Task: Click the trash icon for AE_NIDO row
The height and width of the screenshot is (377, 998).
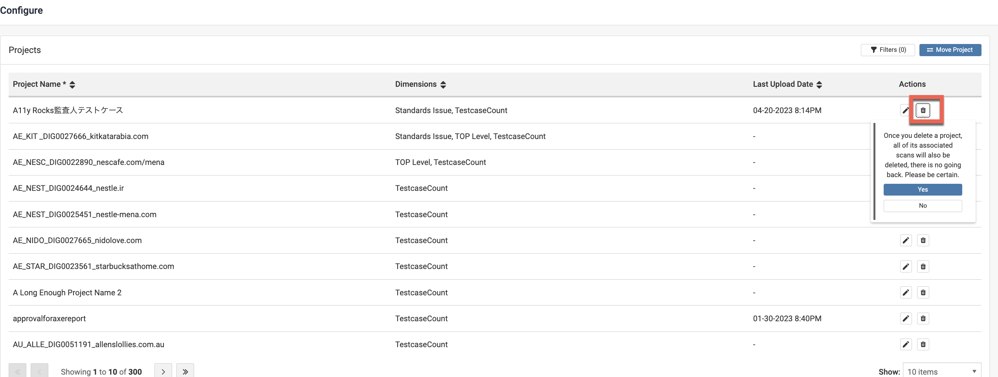Action: click(923, 240)
